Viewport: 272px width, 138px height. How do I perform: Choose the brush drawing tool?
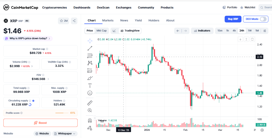pos(90,78)
